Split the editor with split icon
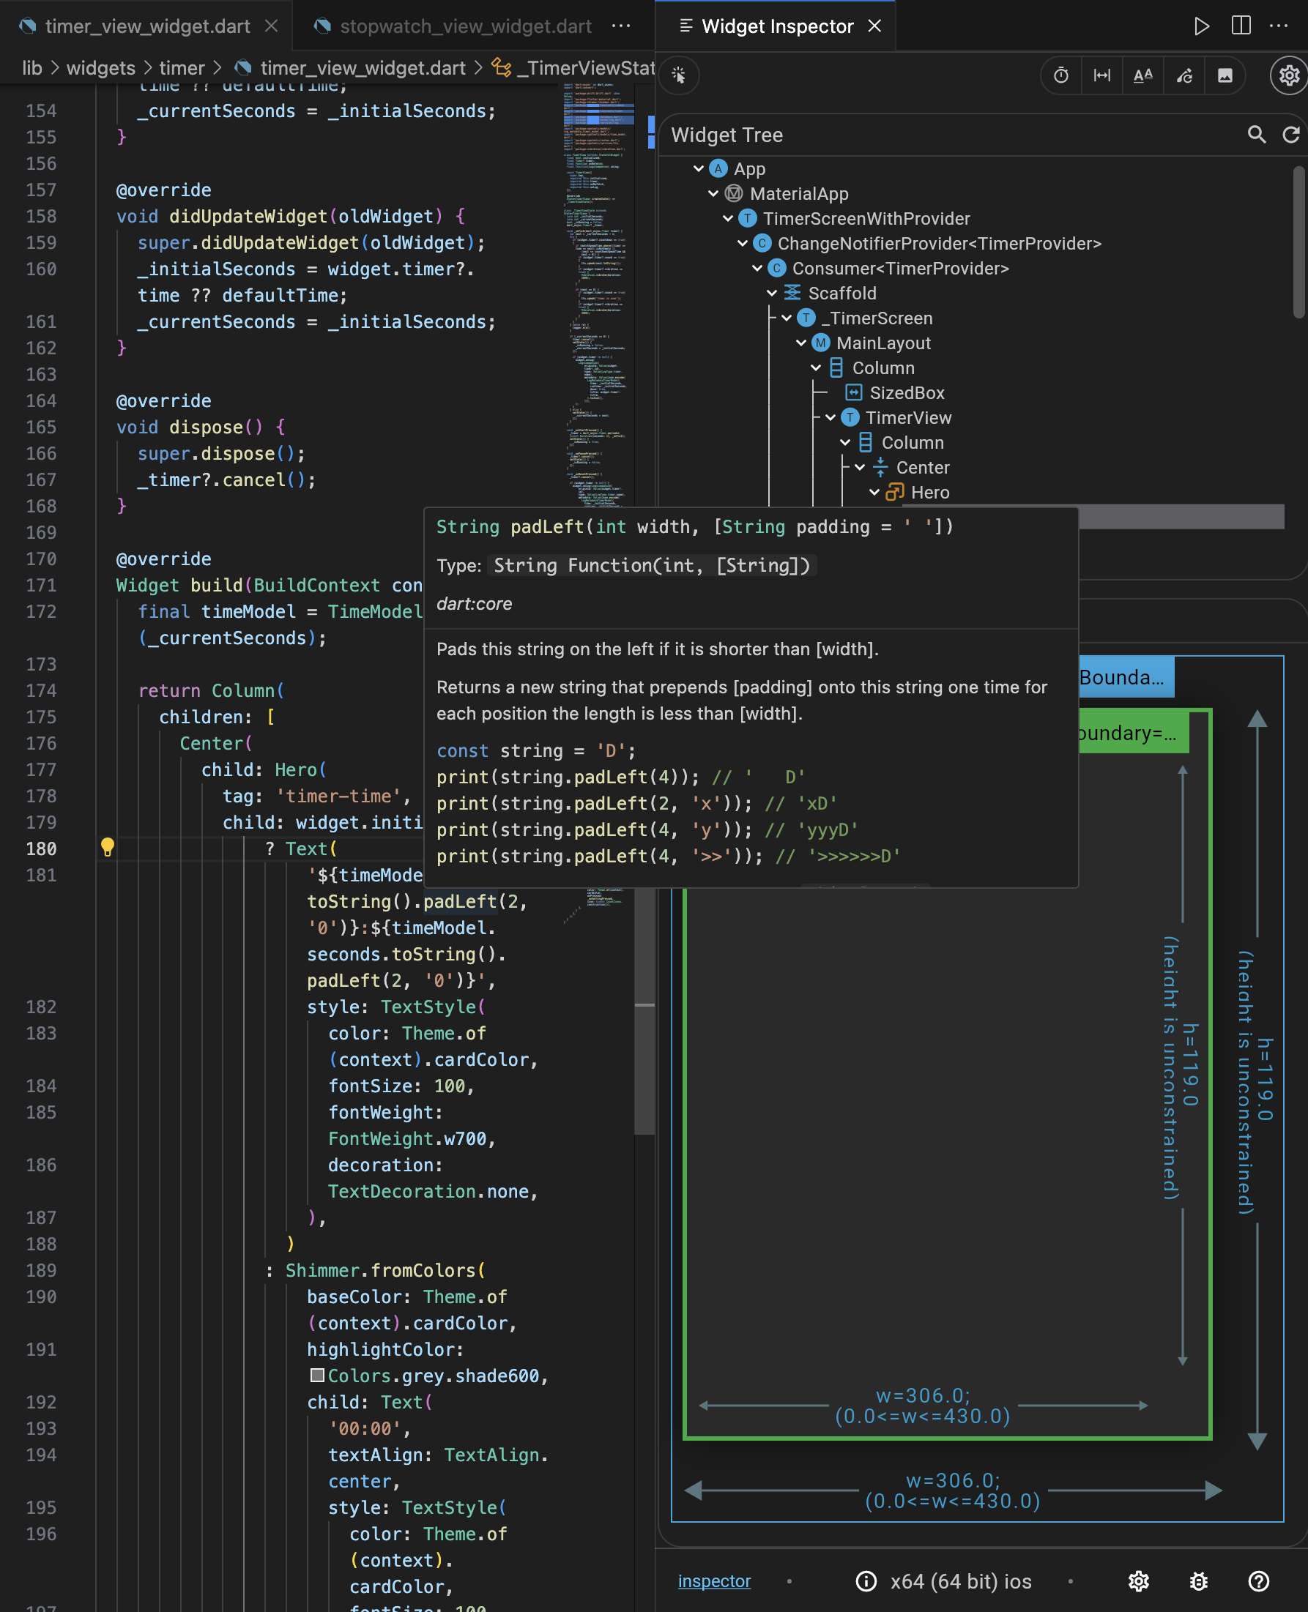Viewport: 1308px width, 1612px height. (1241, 26)
